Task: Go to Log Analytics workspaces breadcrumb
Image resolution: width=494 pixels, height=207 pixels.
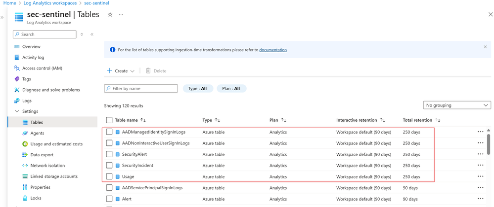Action: (50, 3)
